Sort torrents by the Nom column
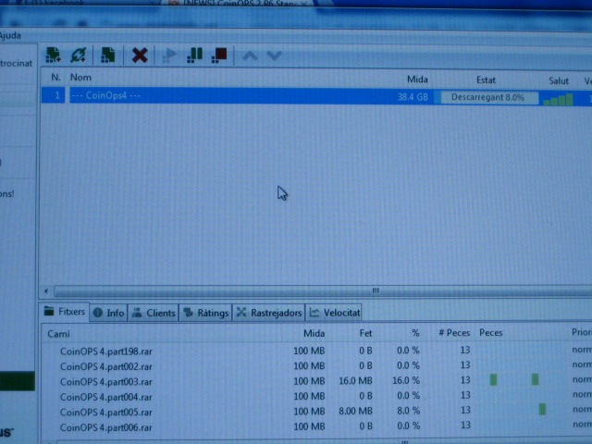Screen dimensions: 592x444 click(x=80, y=78)
